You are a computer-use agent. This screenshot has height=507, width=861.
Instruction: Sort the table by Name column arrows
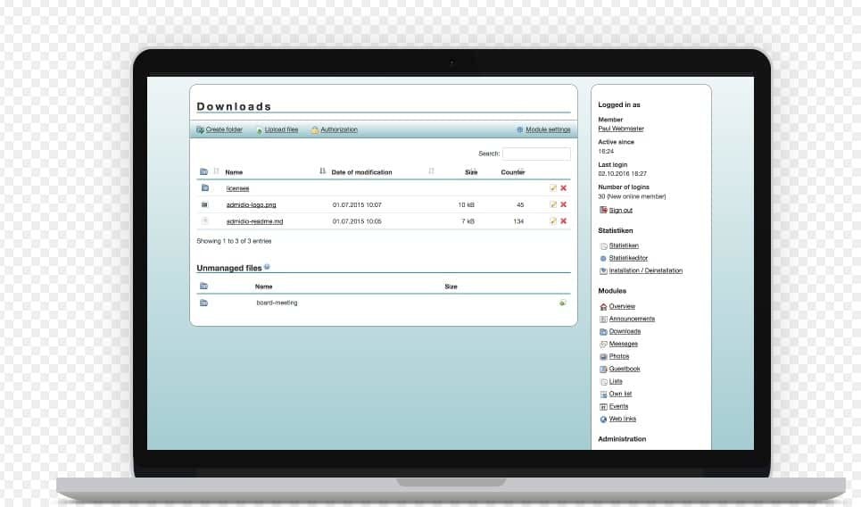[322, 171]
